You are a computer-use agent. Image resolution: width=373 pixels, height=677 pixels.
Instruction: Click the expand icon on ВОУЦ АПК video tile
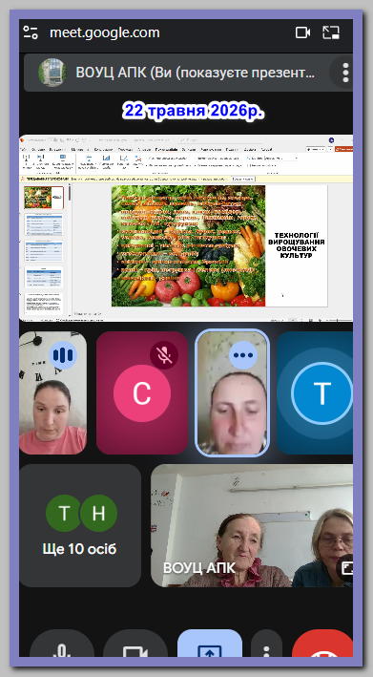pyautogui.click(x=346, y=568)
